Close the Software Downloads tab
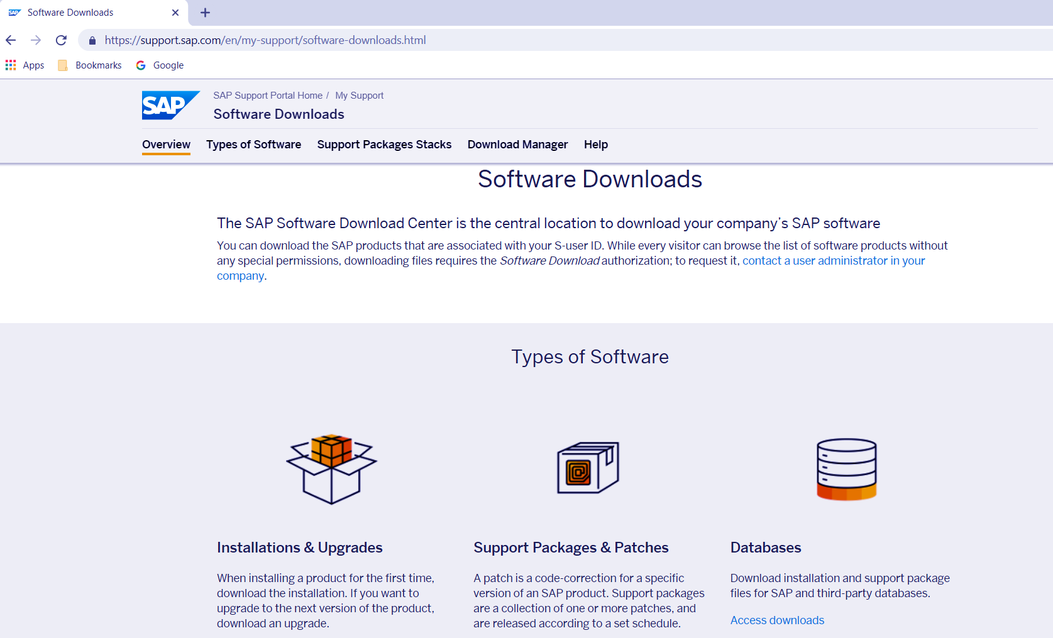Viewport: 1053px width, 638px height. (175, 13)
